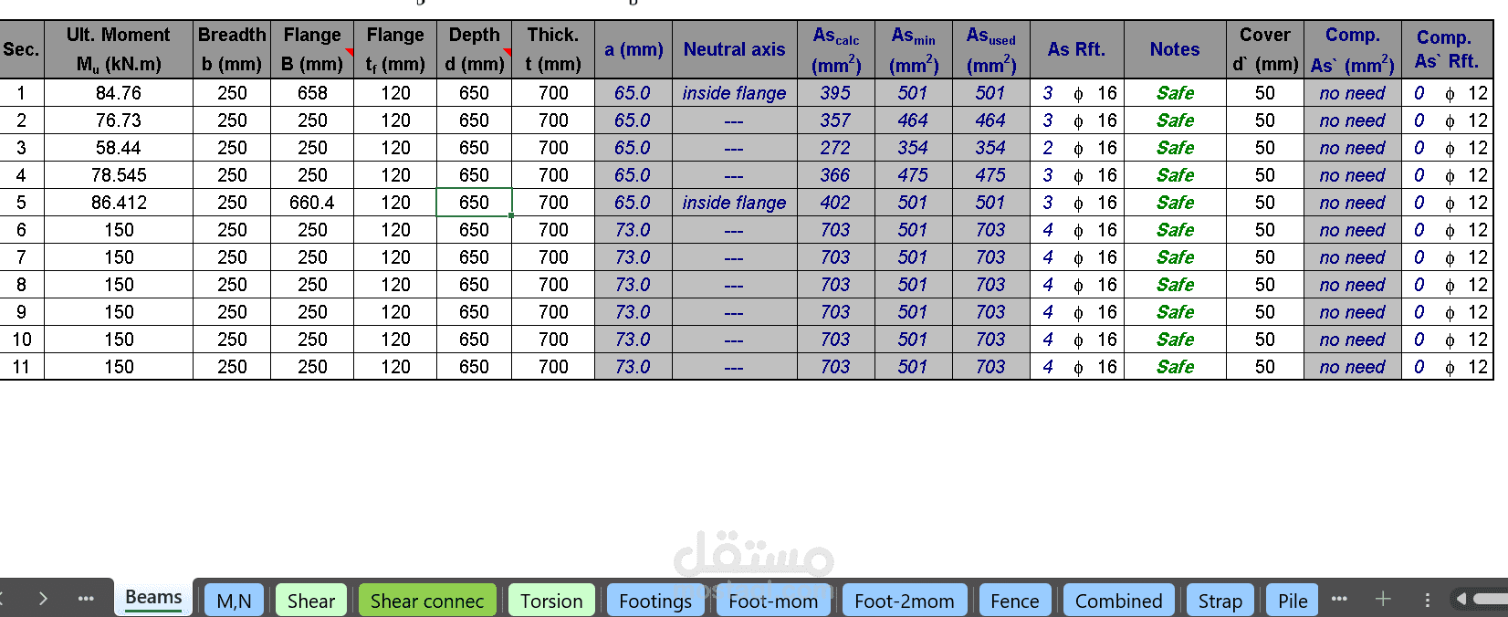Click the a (mm) header cell
Viewport: 1508px width, 617px height.
click(634, 49)
